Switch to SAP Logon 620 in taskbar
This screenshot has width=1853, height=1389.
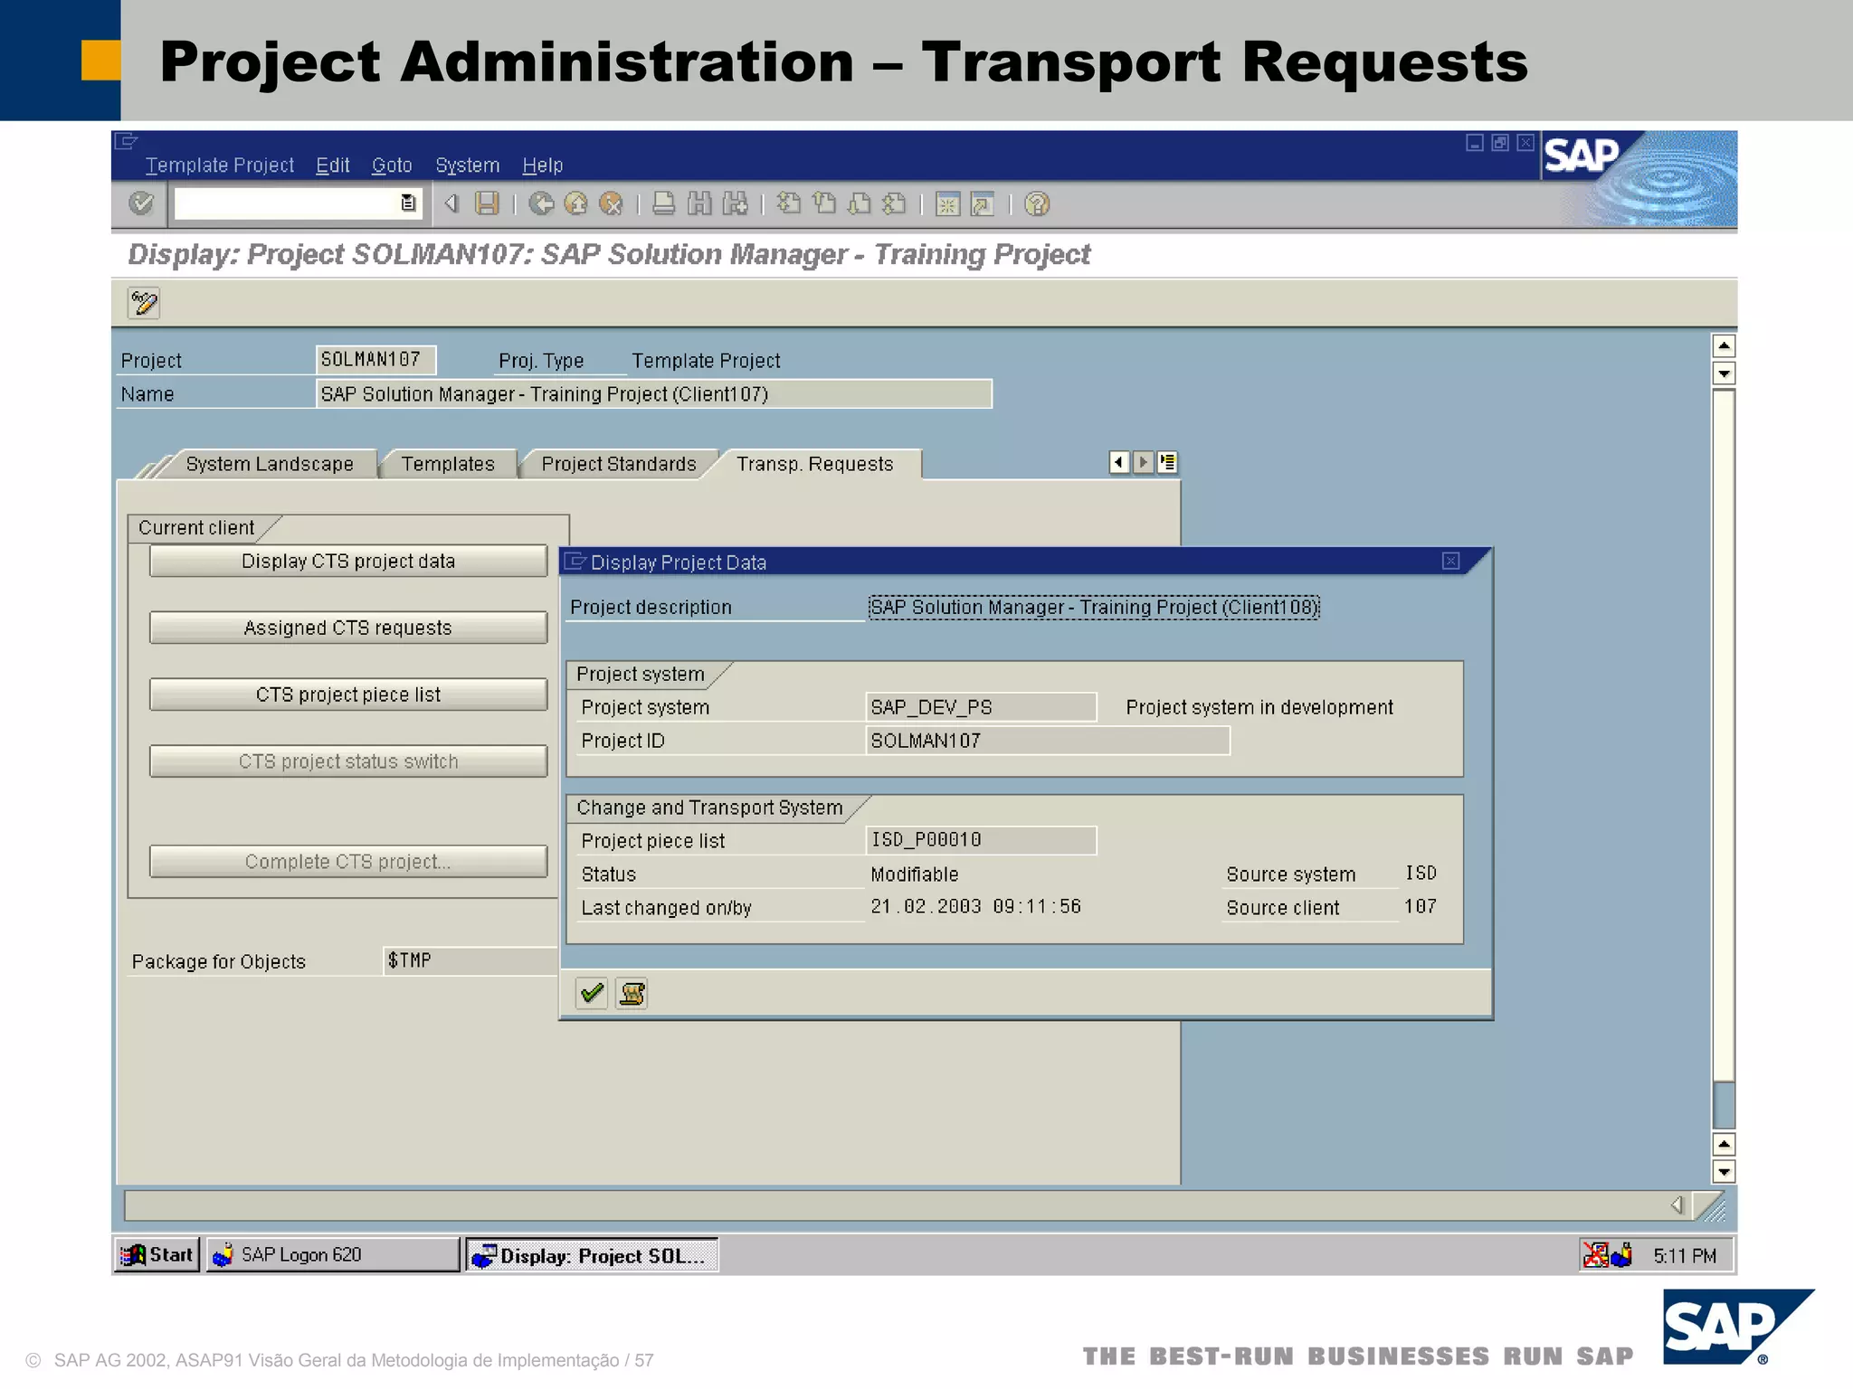click(333, 1255)
